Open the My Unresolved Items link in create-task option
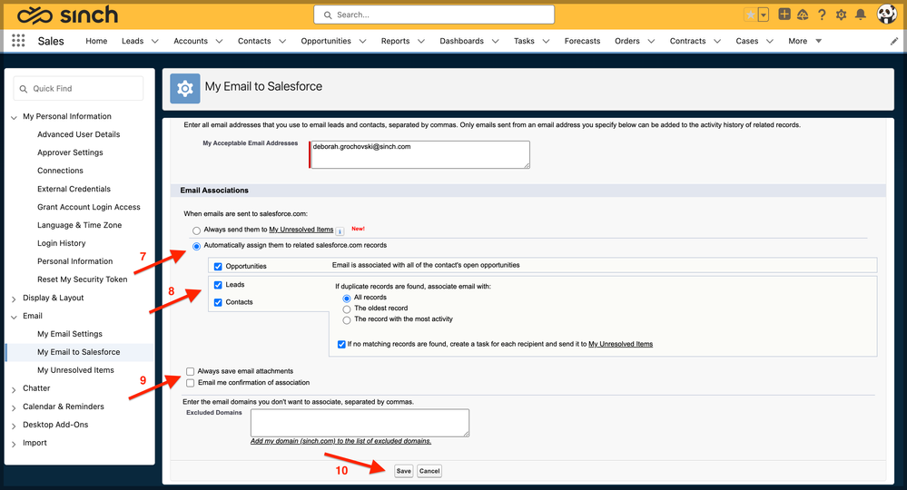The height and width of the screenshot is (490, 907). (620, 344)
